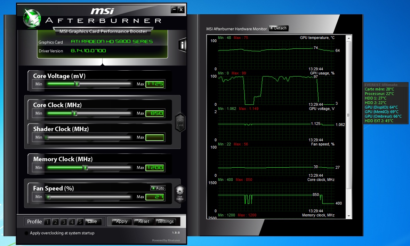Save the current profile

[x=92, y=222]
